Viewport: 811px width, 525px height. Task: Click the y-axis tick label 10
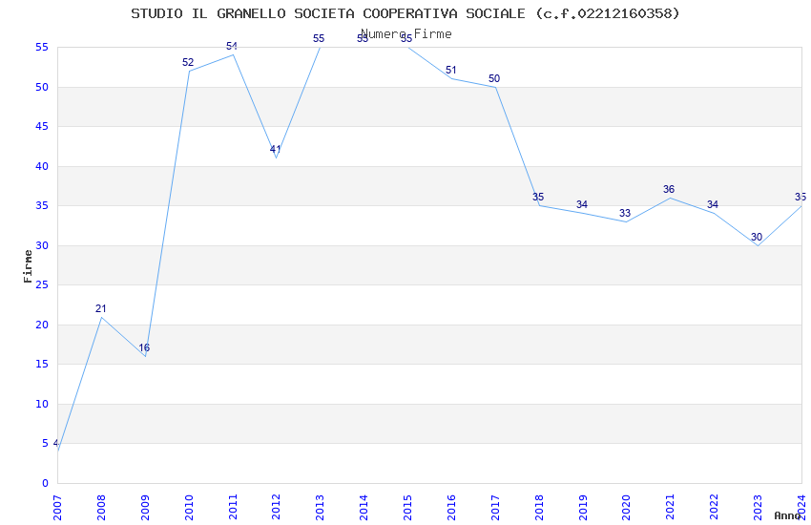(x=42, y=405)
